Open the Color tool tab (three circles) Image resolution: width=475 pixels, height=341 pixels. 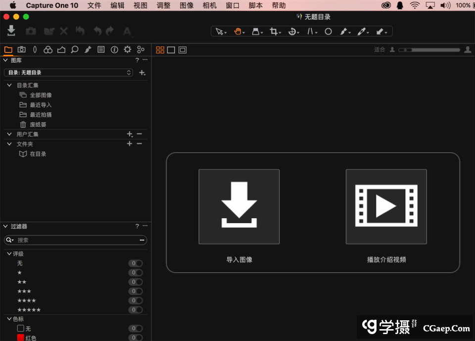48,49
